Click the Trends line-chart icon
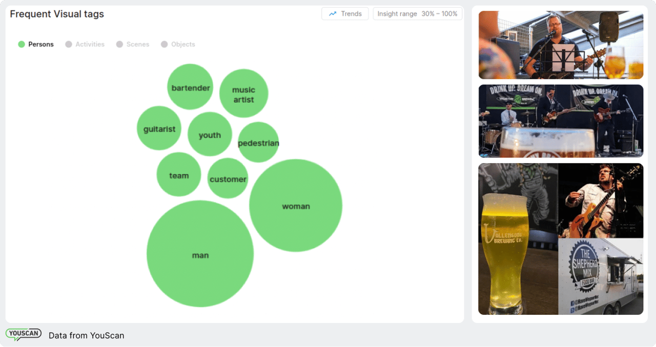Screen dimensions: 656x347 coord(333,14)
